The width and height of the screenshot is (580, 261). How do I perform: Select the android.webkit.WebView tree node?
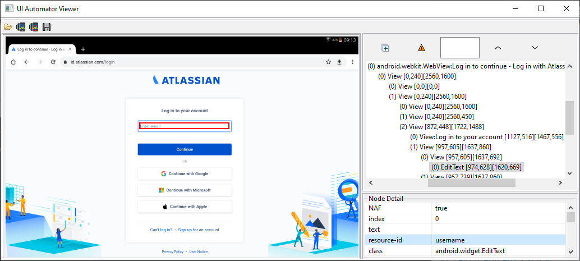click(466, 67)
